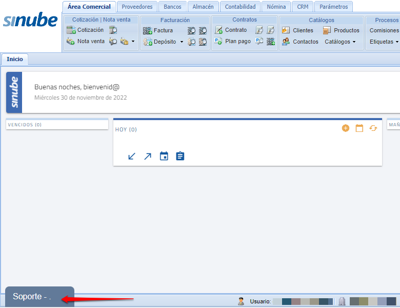Click the blue down-left arrow icon

132,156
